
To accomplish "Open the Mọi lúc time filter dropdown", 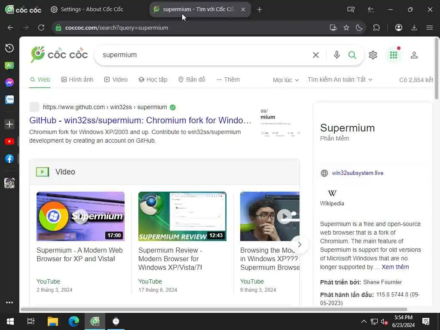I will 286,80.
